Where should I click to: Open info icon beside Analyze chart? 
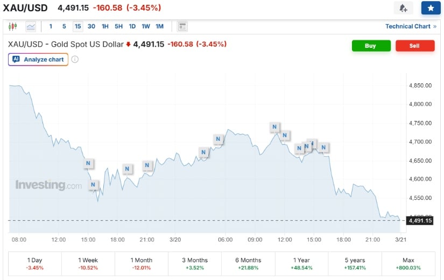(75, 60)
